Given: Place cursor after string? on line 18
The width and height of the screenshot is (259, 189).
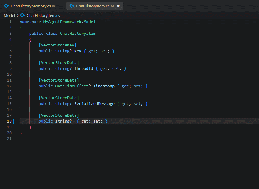Looking at the screenshot, I should click(x=73, y=121).
